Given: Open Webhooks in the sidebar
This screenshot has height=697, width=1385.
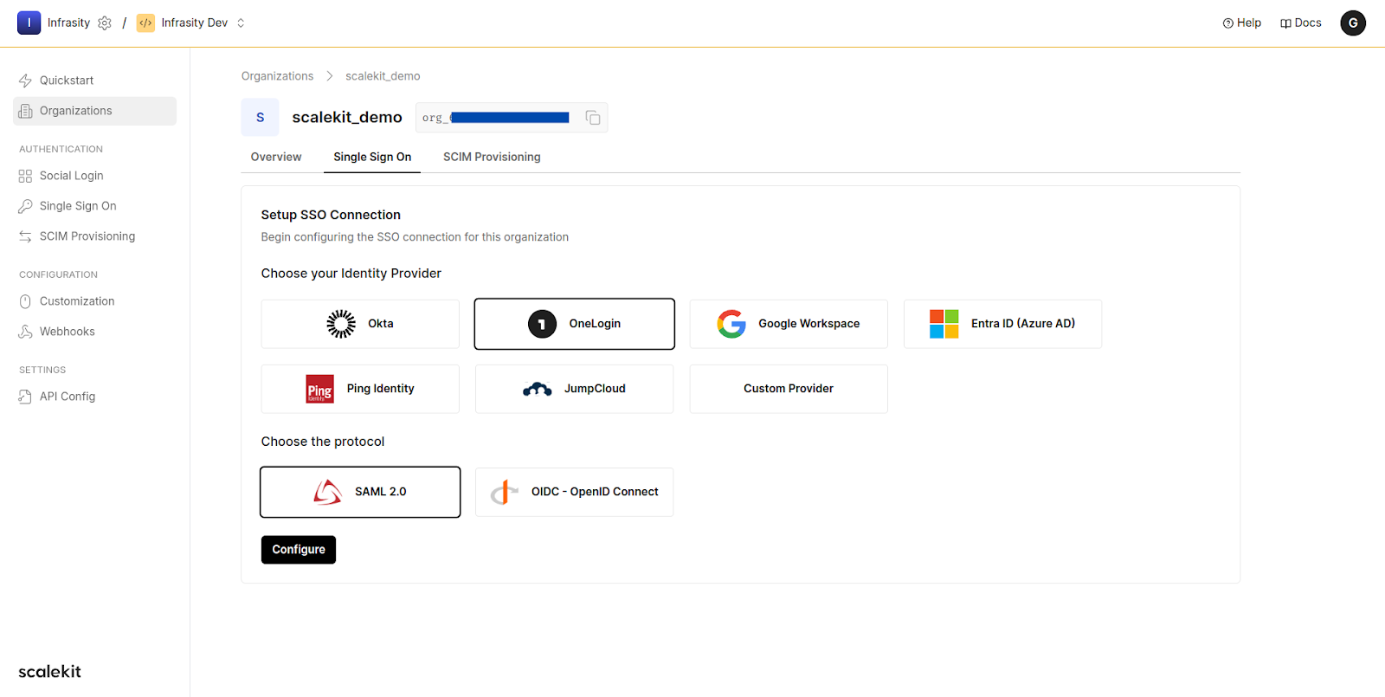Looking at the screenshot, I should pos(95,332).
